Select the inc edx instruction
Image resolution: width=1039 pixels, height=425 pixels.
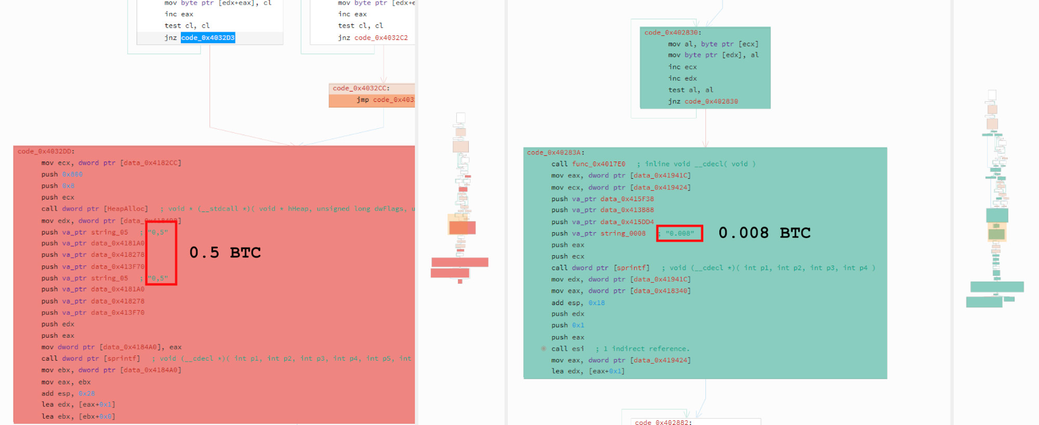(682, 78)
